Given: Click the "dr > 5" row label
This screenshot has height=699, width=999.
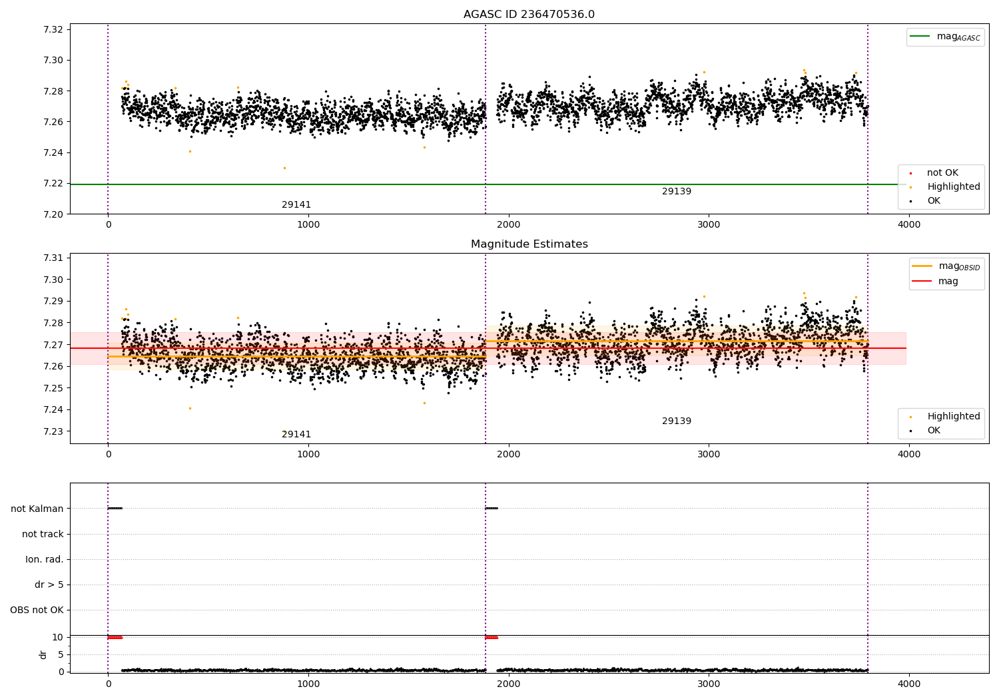Looking at the screenshot, I should pos(49,584).
